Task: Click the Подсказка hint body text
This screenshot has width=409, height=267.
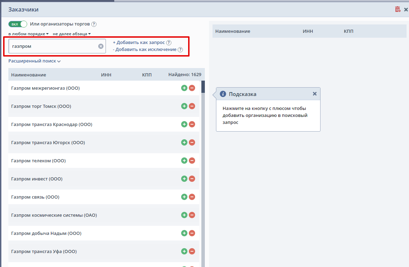Action: point(265,115)
